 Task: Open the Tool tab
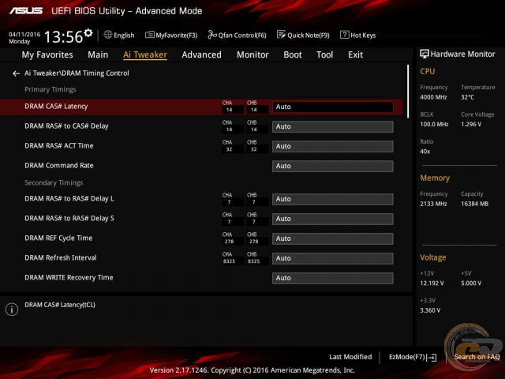click(324, 54)
